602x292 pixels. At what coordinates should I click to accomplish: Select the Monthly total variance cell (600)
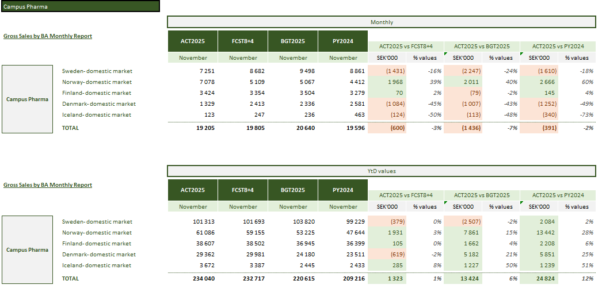coord(397,128)
